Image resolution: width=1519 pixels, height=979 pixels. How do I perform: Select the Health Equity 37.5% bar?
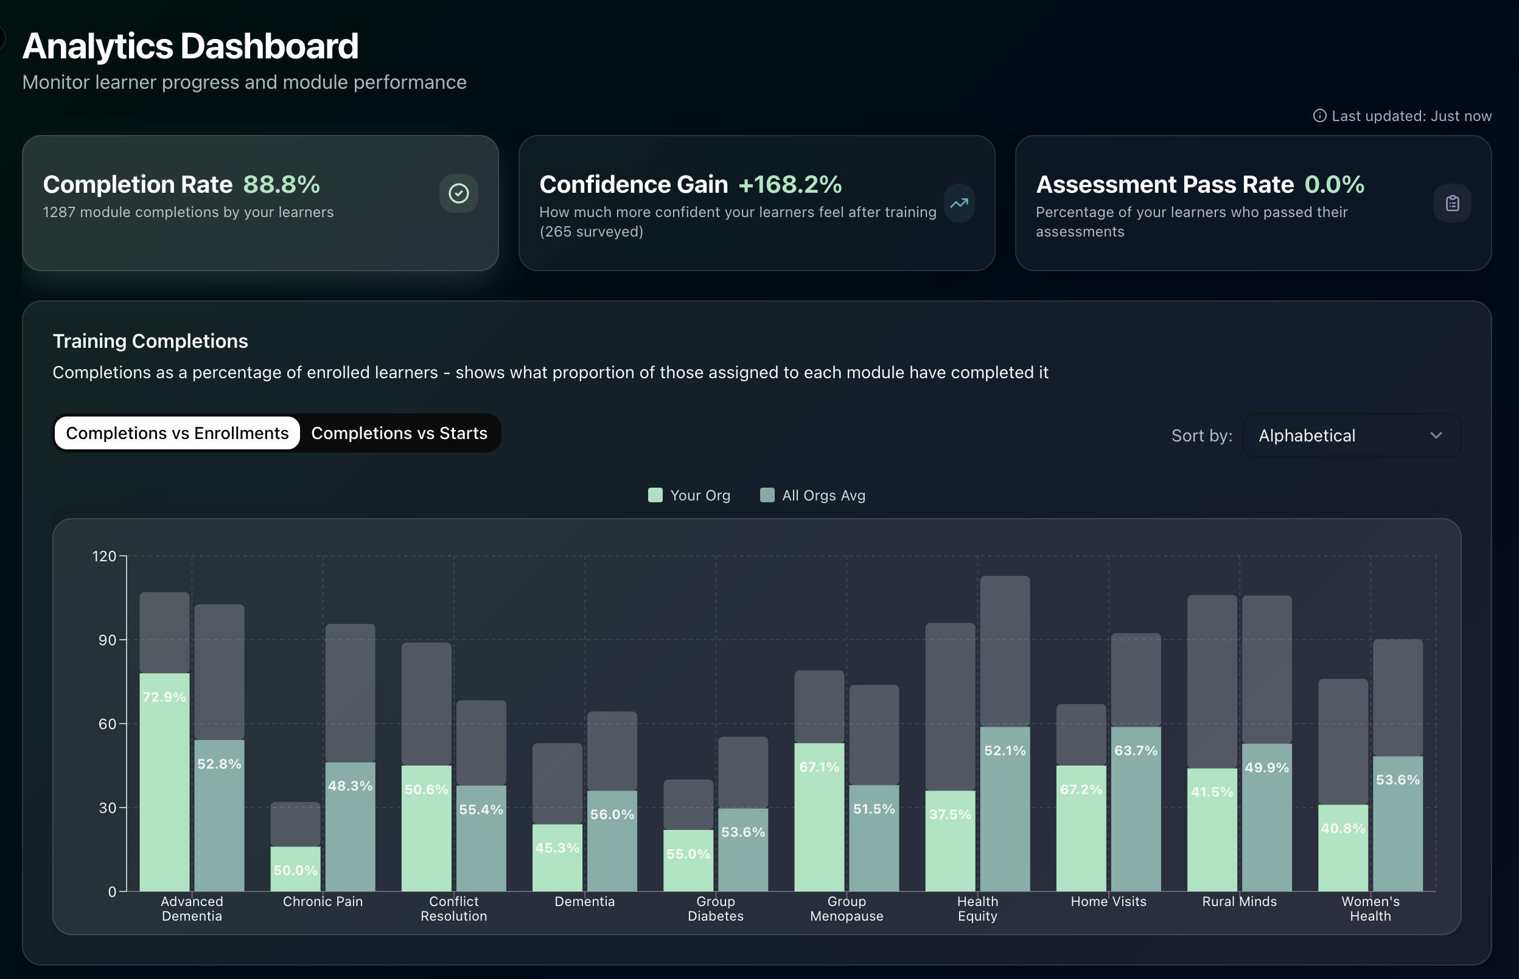coord(951,841)
